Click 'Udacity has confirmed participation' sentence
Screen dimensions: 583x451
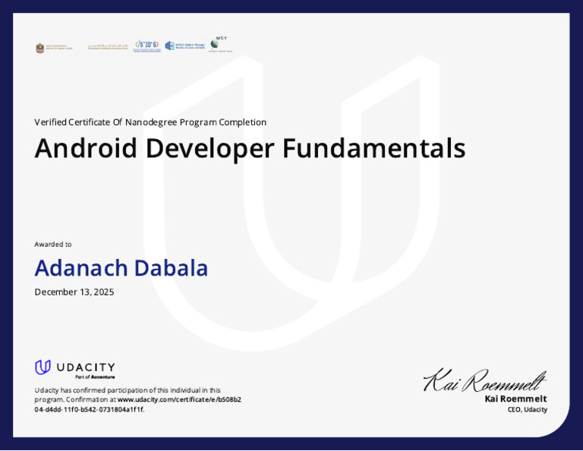(x=128, y=390)
